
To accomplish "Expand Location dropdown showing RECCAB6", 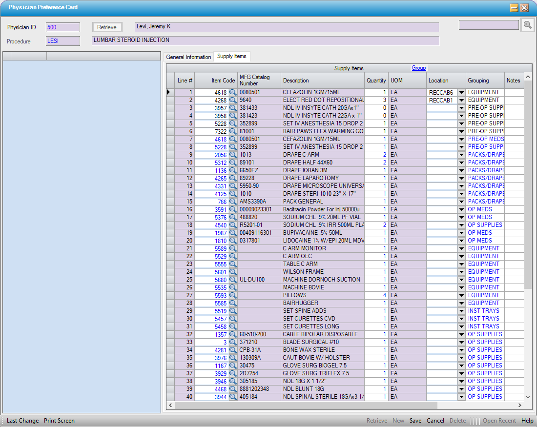I will [x=461, y=92].
